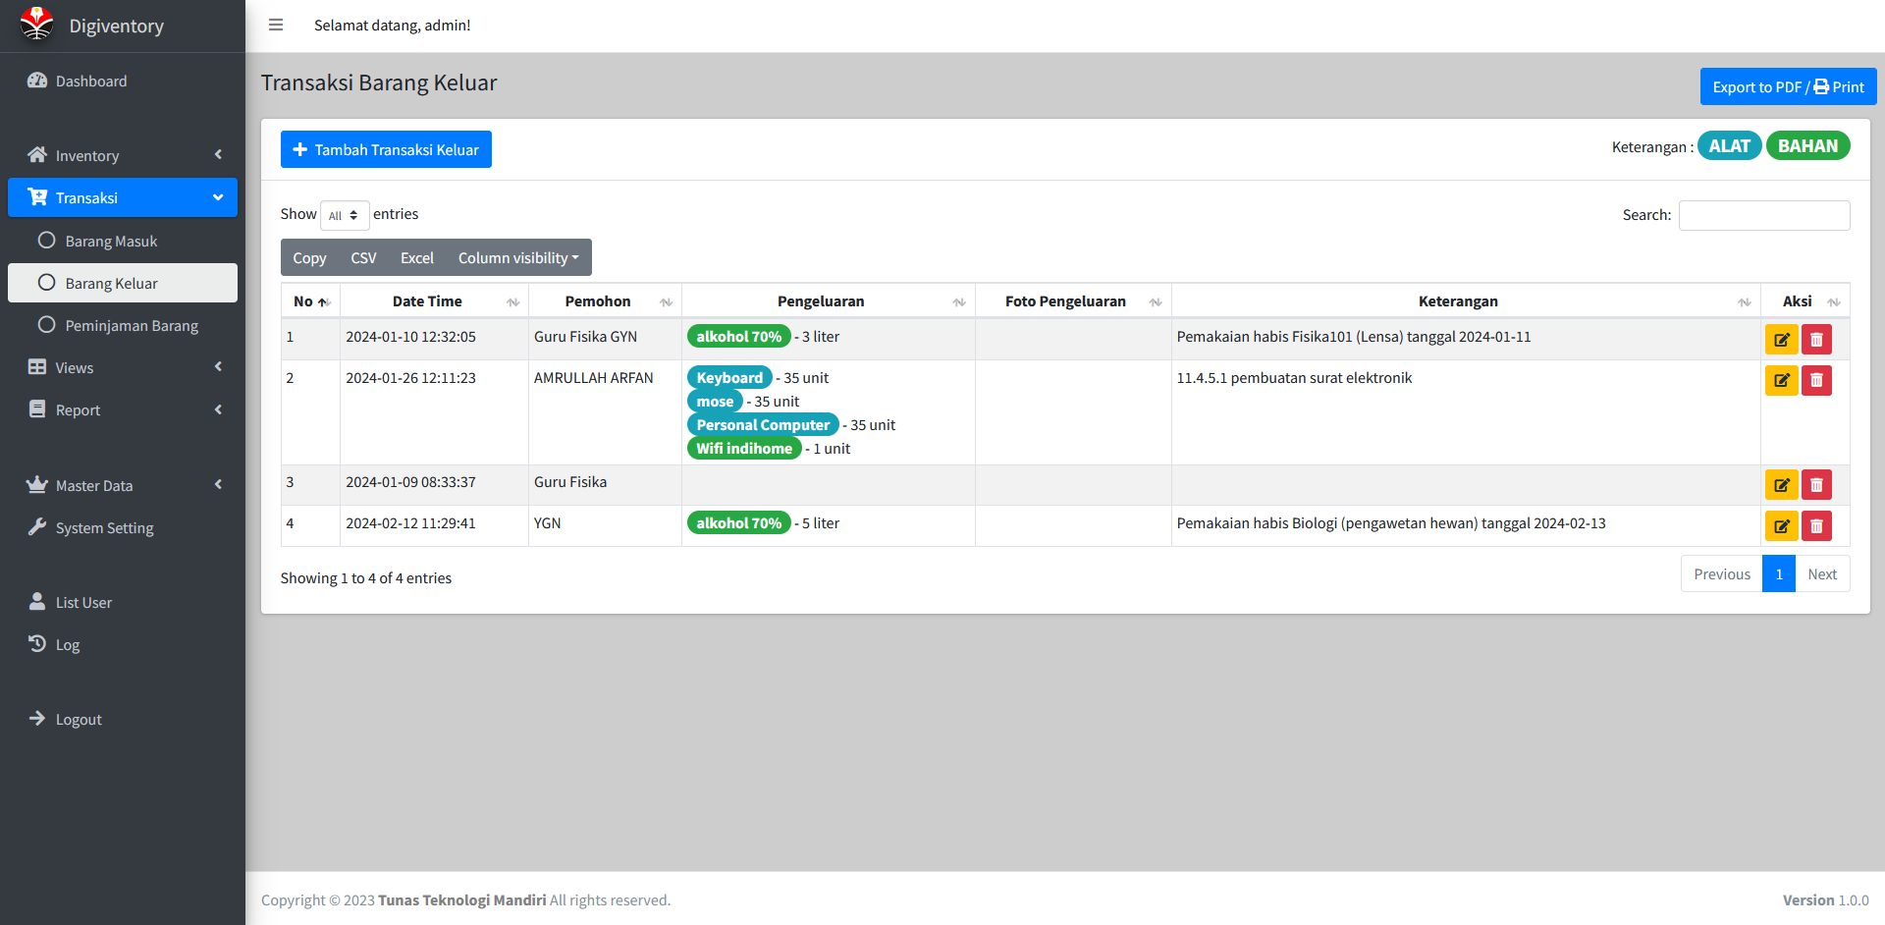Image resolution: width=1885 pixels, height=925 pixels.
Task: Open the Show entries selector
Action: (x=344, y=216)
